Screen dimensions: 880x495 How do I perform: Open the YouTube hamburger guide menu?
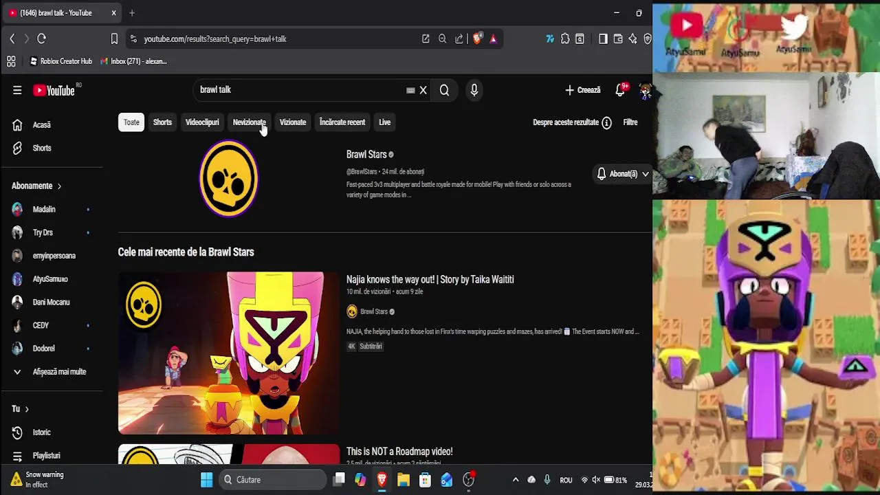coord(17,90)
